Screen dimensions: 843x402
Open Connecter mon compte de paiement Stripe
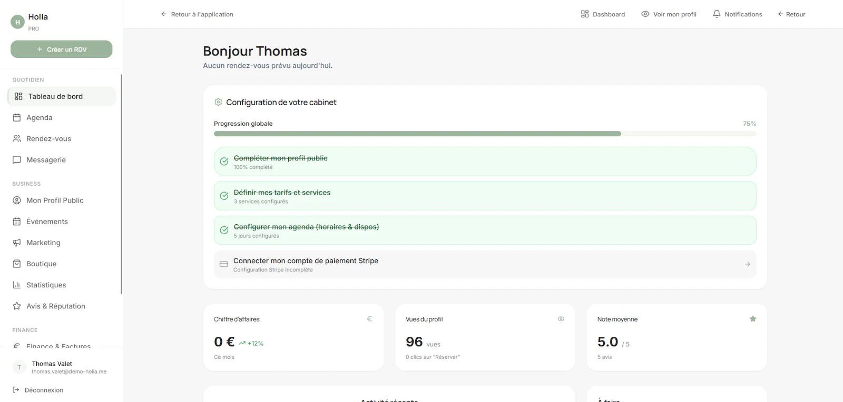485,264
